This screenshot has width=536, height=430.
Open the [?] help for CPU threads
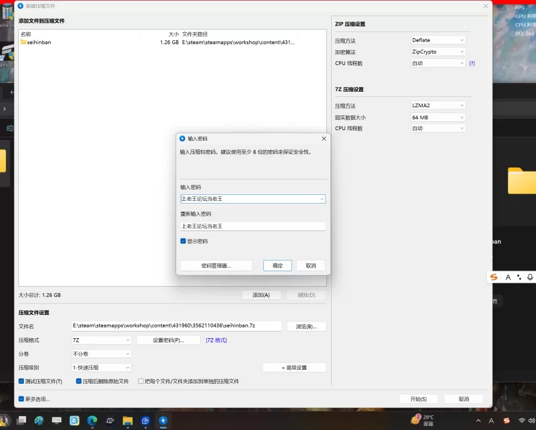[472, 63]
